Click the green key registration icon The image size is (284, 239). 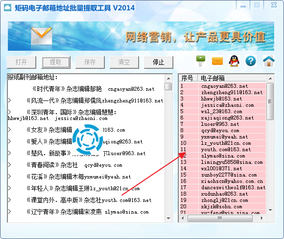pyautogui.click(x=201, y=61)
